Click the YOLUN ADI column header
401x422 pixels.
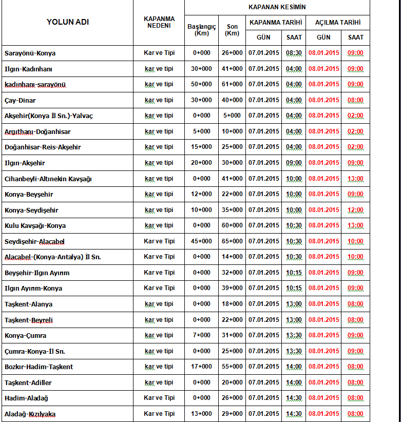click(x=67, y=22)
